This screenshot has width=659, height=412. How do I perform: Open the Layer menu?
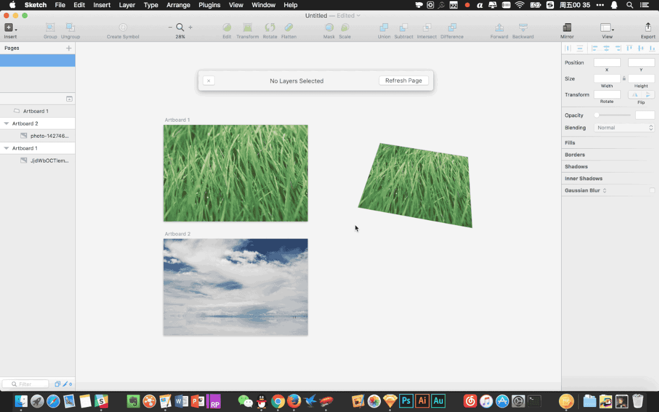(x=127, y=5)
